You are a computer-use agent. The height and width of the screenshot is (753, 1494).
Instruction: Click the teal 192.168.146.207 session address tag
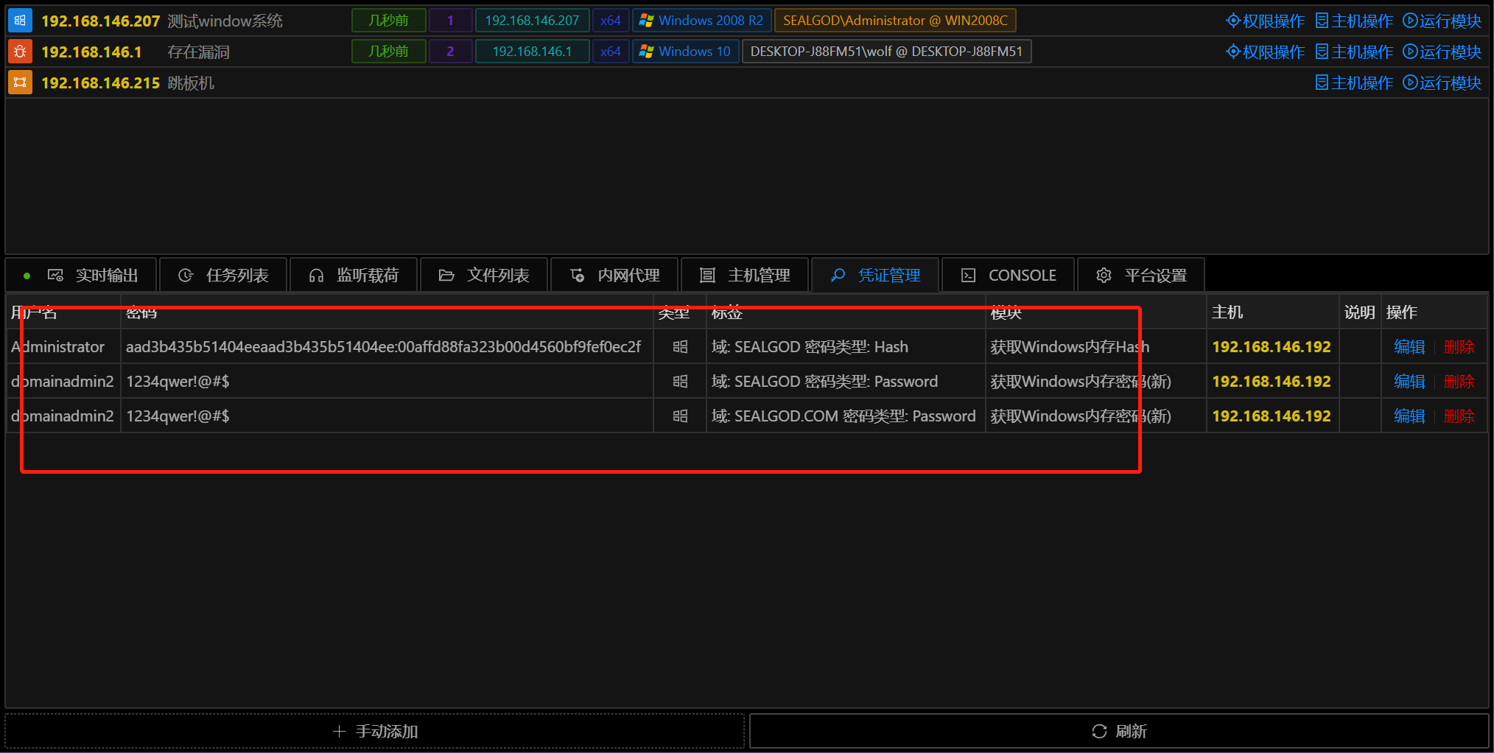coord(532,21)
